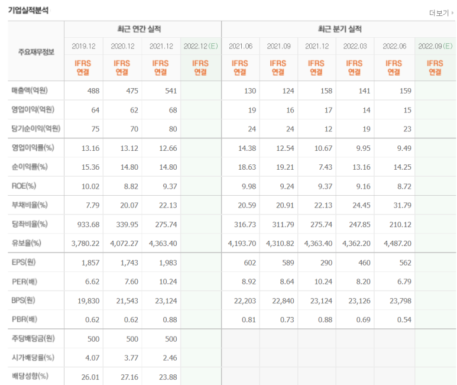
Task: Click the reserve ratio value 3,780.22
Action: click(x=85, y=244)
